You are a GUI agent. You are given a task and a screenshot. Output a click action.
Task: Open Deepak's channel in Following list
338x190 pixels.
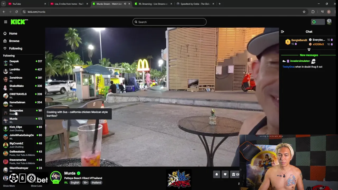(22, 63)
